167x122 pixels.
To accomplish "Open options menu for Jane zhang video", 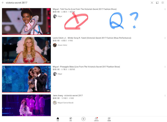I will [x=165, y=96].
